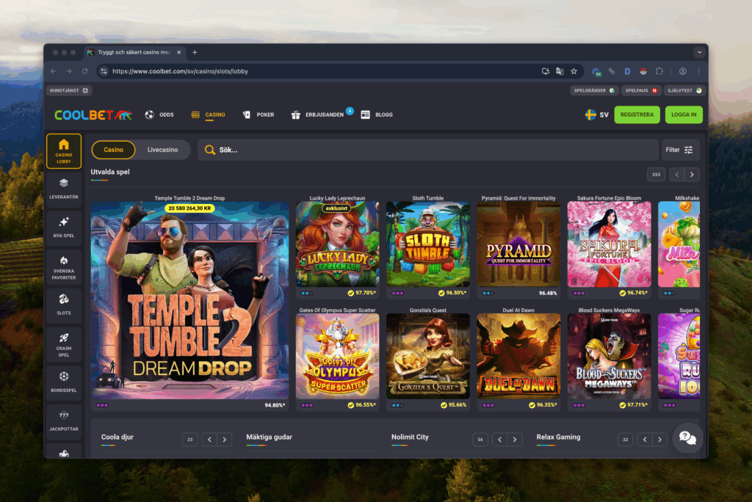Select the Tryggt och säkert casino tab

coord(134,52)
